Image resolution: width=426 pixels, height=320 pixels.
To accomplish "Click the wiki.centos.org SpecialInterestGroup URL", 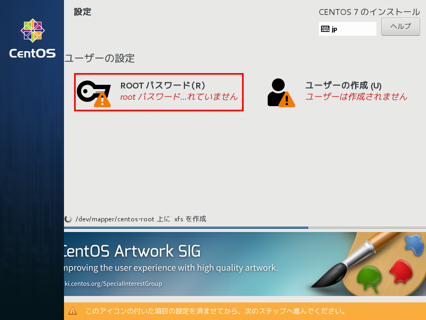I will tap(113, 284).
